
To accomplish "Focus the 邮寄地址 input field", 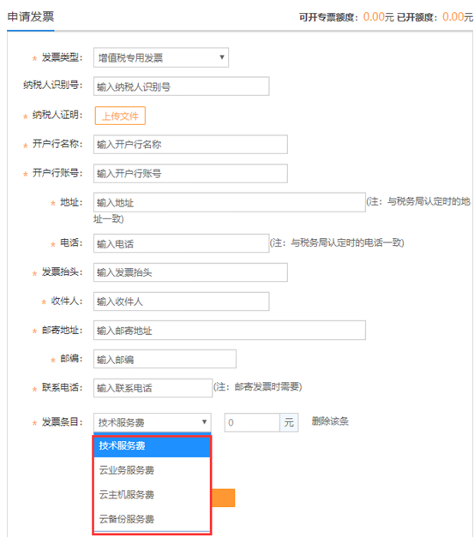I will 230,330.
